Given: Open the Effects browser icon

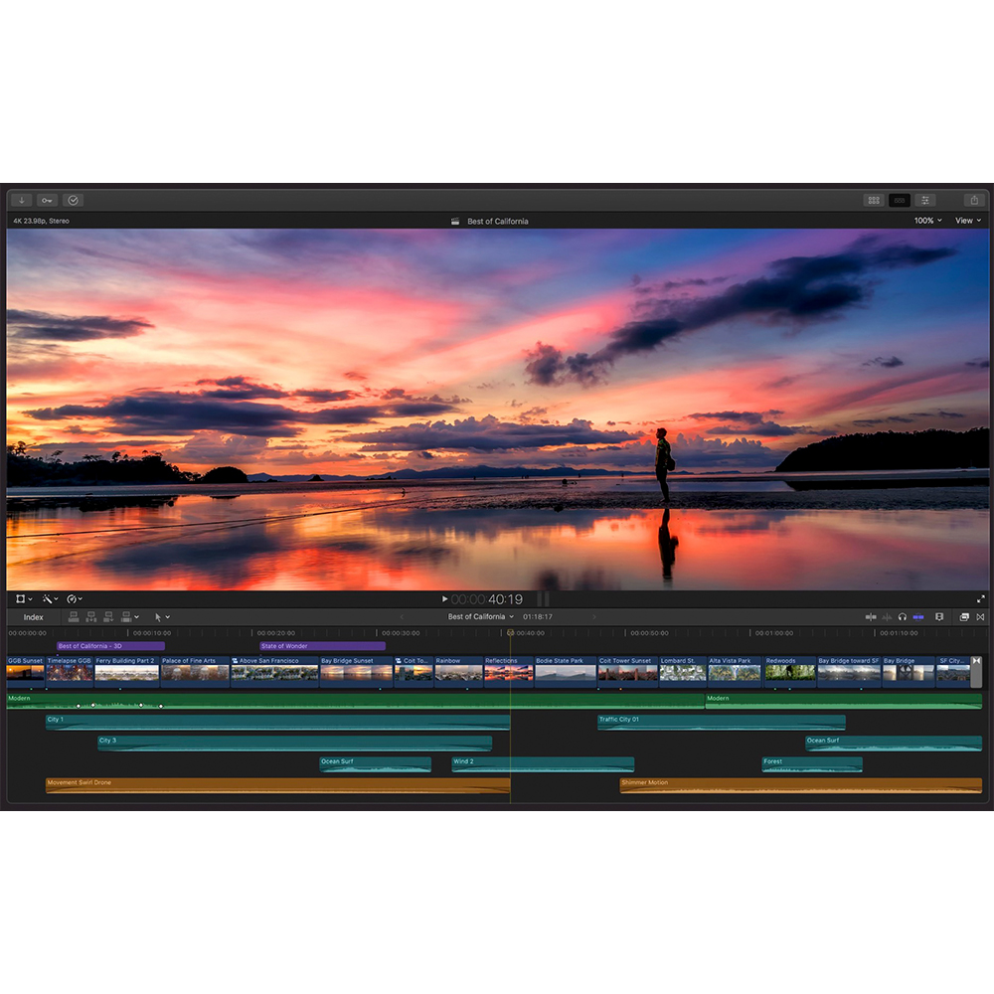Looking at the screenshot, I should 964,617.
